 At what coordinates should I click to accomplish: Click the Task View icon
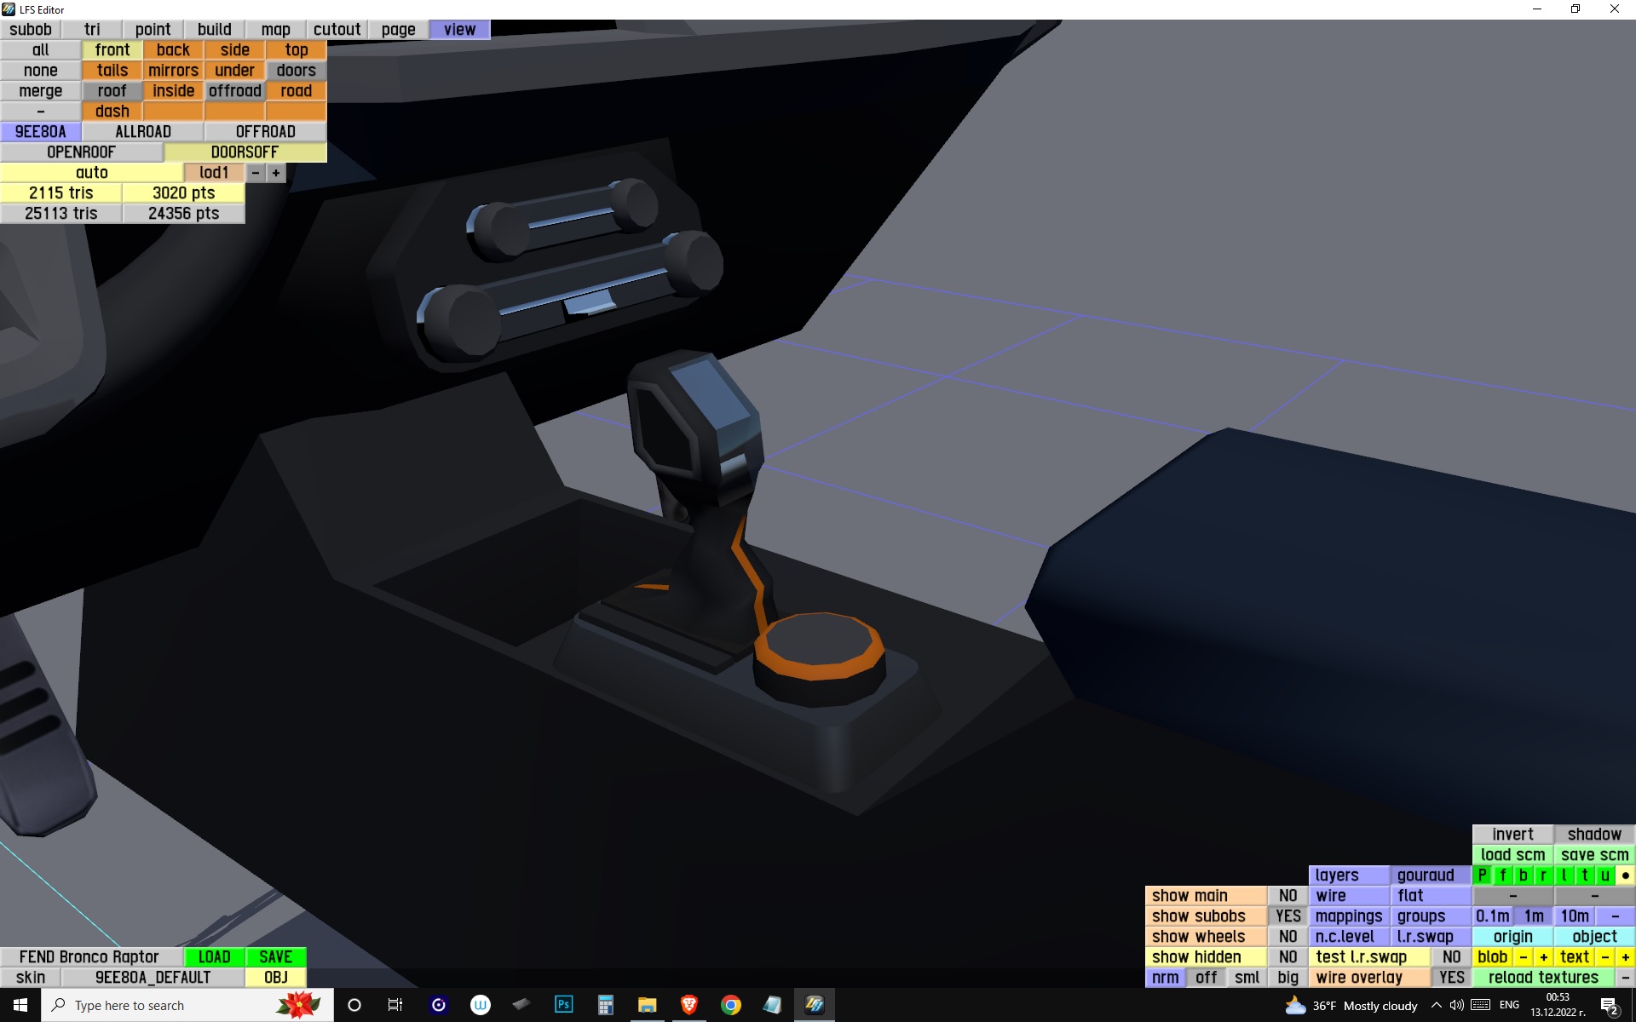click(395, 1005)
